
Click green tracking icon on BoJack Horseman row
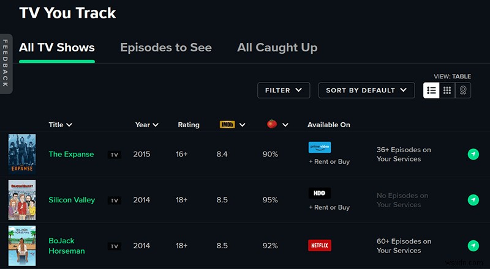coord(473,246)
